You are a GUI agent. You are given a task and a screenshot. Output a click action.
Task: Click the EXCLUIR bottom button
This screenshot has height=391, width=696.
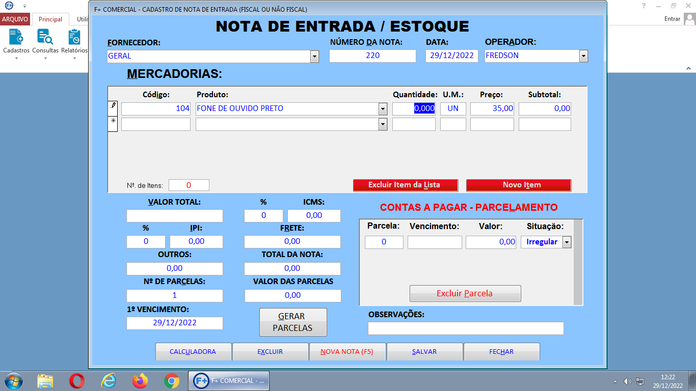click(271, 352)
